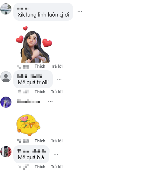167x170 pixels.
Task: Open the girl with hearts avatar sticker
Action: 34,44
